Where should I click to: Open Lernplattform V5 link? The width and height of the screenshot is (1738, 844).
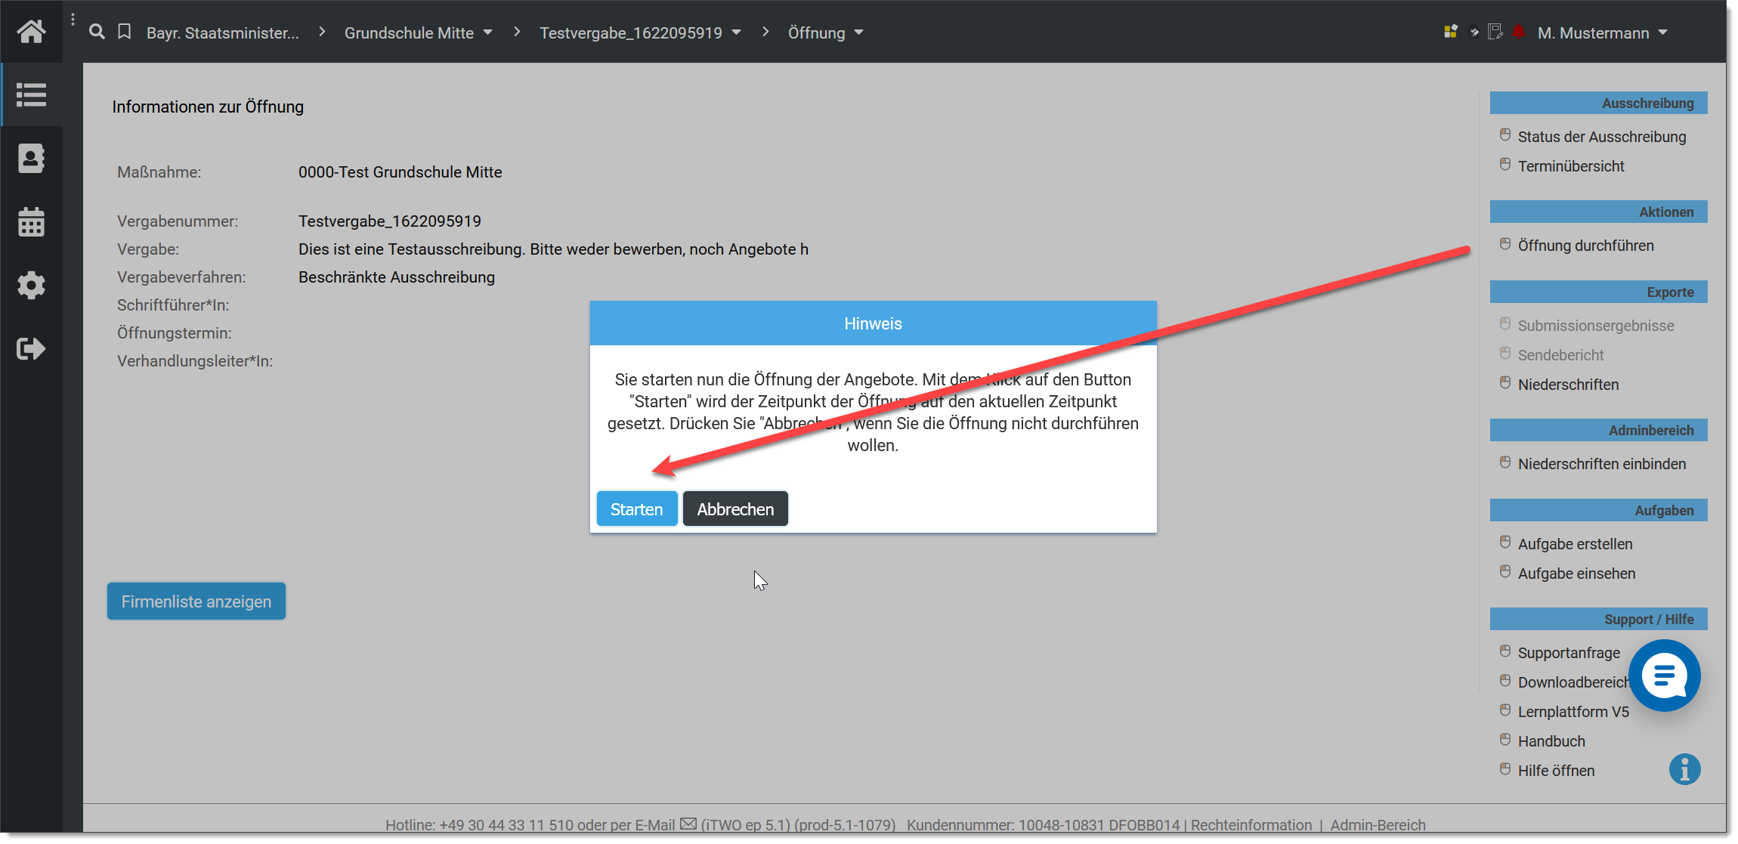(x=1573, y=712)
